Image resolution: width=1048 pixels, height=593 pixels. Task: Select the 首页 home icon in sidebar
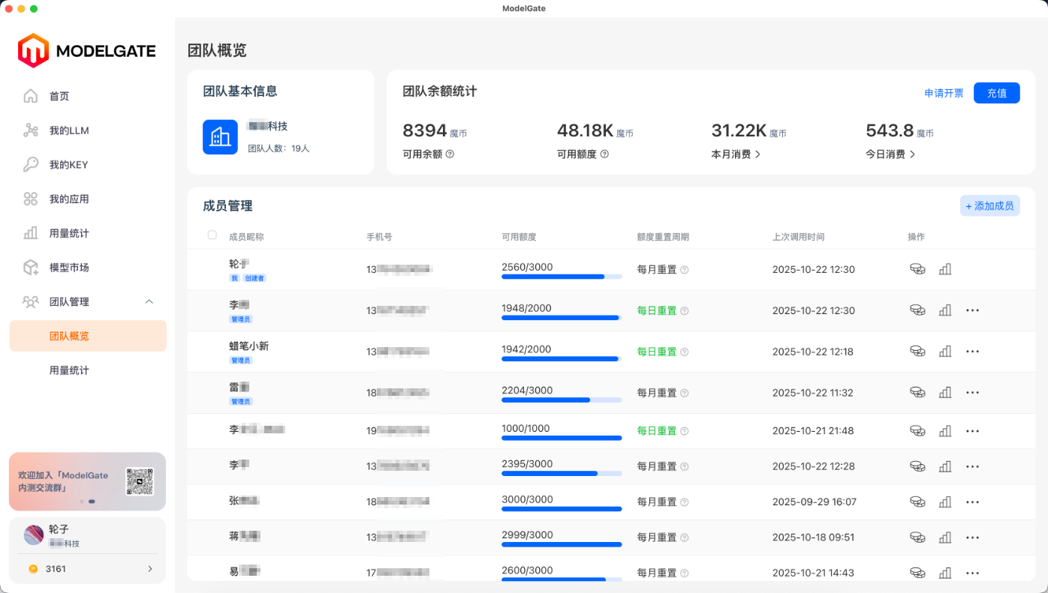point(30,96)
